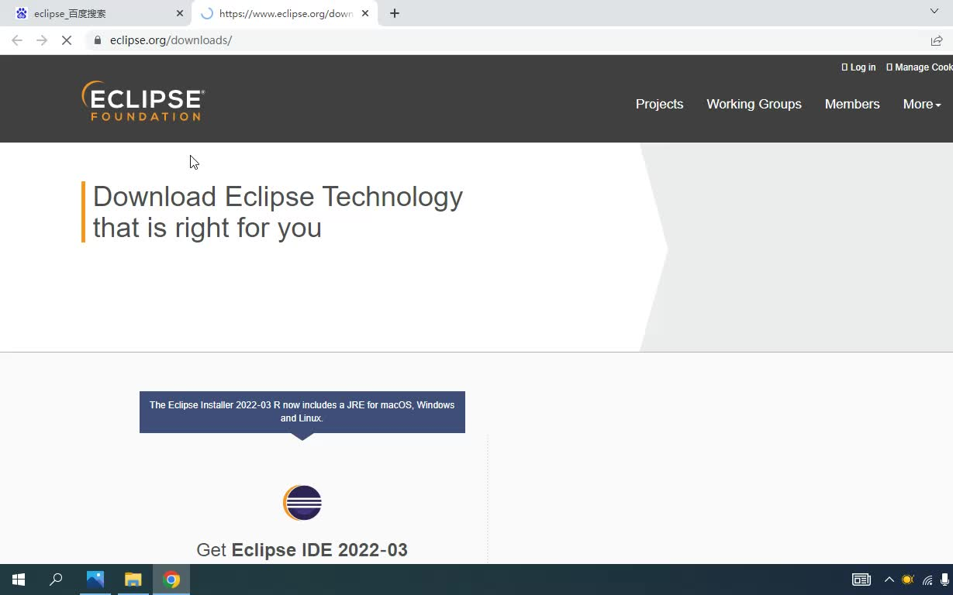This screenshot has width=953, height=595.
Task: Click the Wi-Fi icon in system tray
Action: point(927,579)
